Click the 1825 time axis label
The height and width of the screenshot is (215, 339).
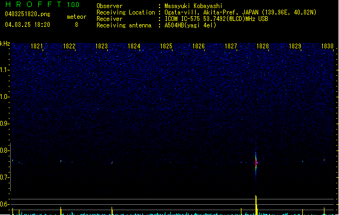(166, 47)
